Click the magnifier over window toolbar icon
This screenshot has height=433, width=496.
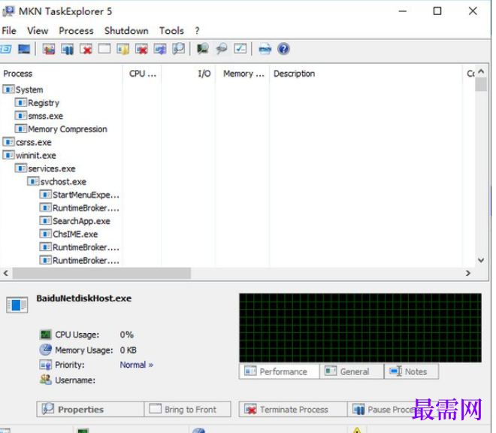179,49
